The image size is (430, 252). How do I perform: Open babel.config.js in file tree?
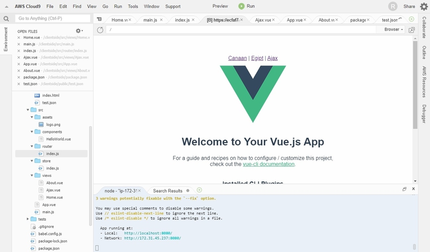point(50,234)
